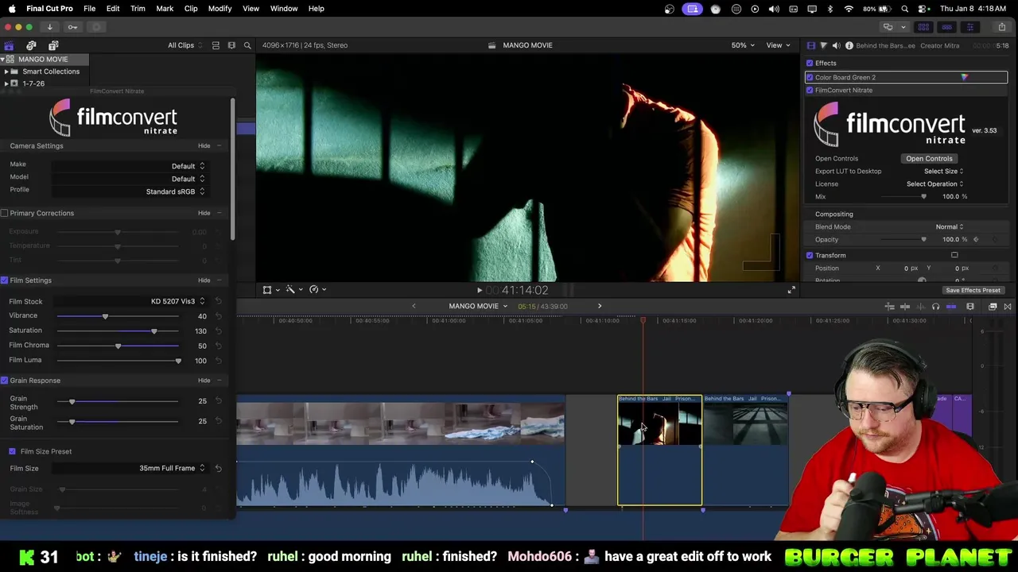Toggle the Film Size Preset checkbox

(12, 451)
